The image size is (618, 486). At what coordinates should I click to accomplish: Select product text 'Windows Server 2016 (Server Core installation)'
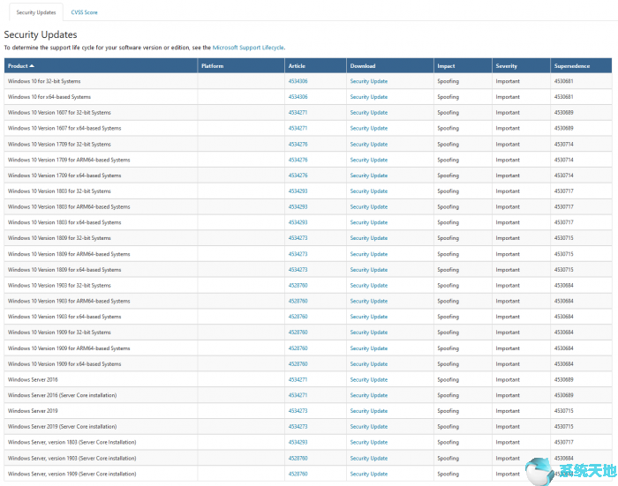[63, 395]
